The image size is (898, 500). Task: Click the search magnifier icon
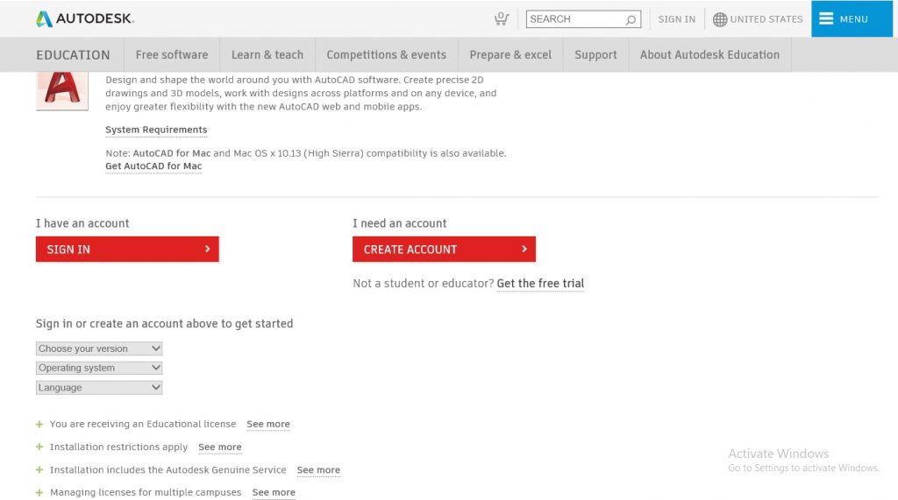tap(631, 19)
